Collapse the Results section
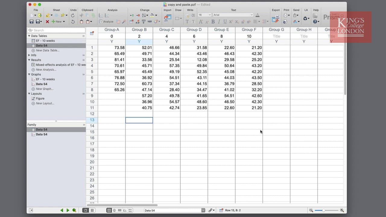386x217 pixels. (x=29, y=60)
